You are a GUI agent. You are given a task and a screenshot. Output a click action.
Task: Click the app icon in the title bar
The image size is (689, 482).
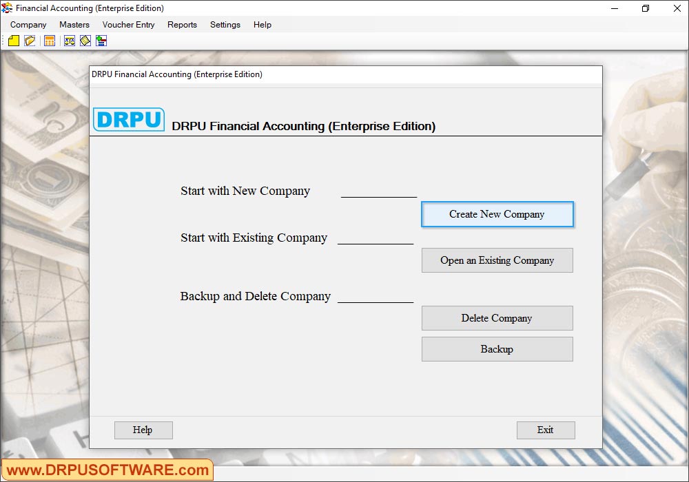(7, 8)
